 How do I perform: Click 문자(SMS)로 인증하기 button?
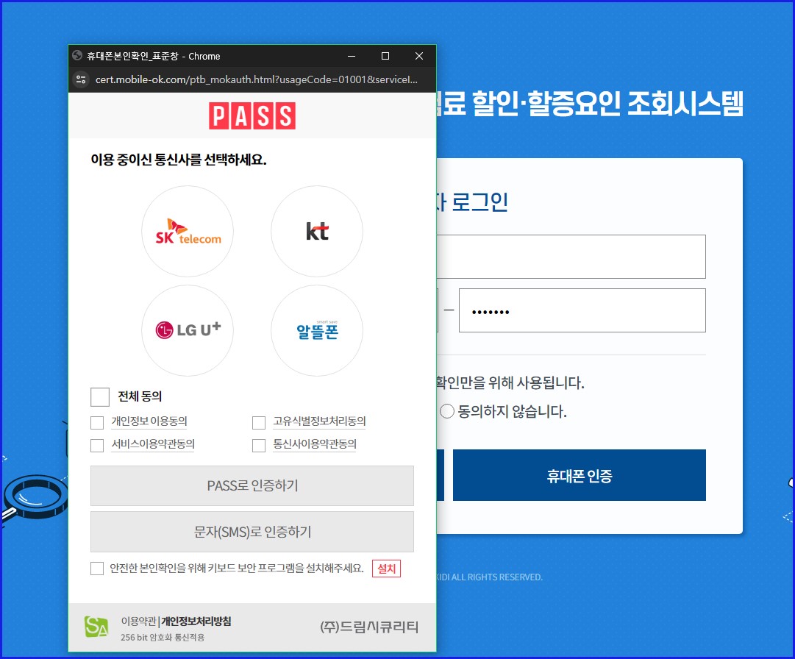tap(252, 532)
